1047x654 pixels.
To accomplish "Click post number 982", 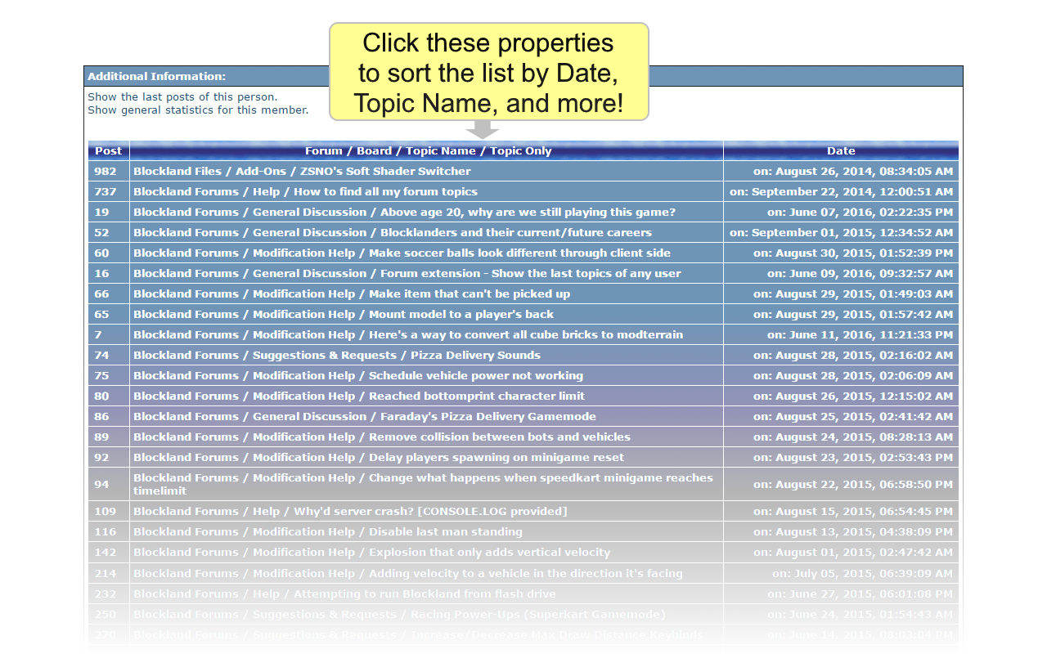I will click(106, 171).
